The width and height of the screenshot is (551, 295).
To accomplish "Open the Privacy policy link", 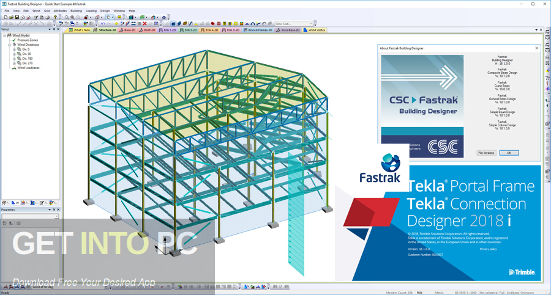I will [488, 249].
